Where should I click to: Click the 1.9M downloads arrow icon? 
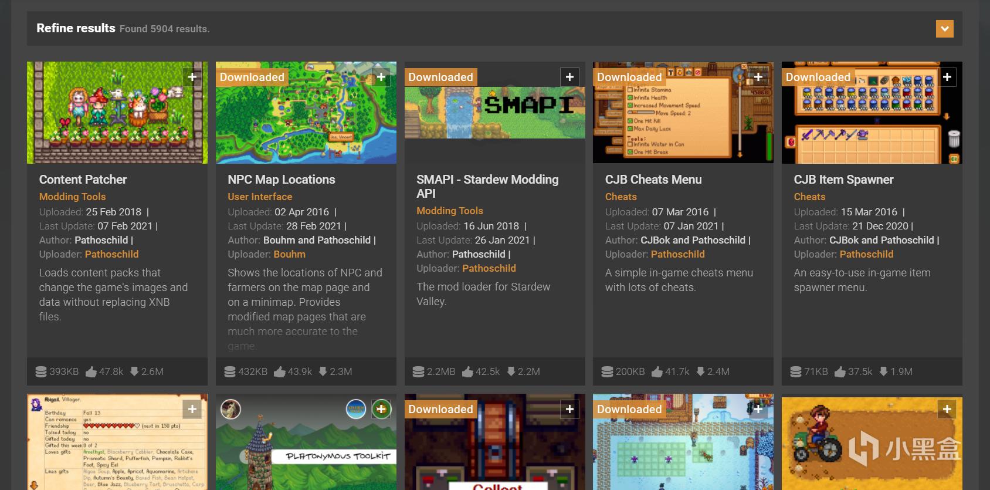click(x=884, y=371)
